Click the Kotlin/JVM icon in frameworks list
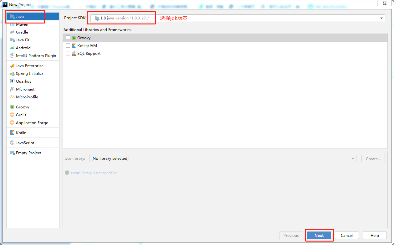Image resolution: width=394 pixels, height=245 pixels. (74, 46)
